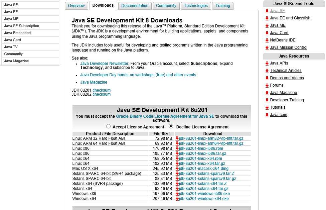This screenshot has height=210, width=326.
Task: Click red arrow icon beside Forums
Action: 267,86
